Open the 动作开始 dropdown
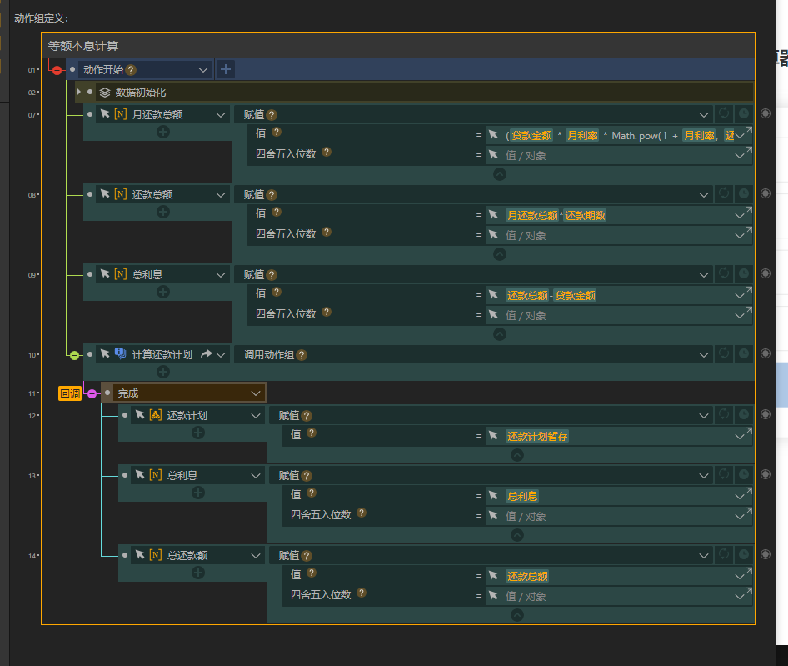The width and height of the screenshot is (788, 666). [x=203, y=70]
